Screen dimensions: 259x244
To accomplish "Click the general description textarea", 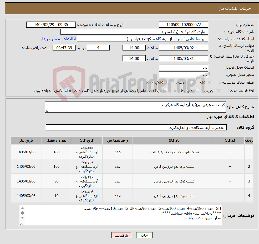I will (x=135, y=107).
